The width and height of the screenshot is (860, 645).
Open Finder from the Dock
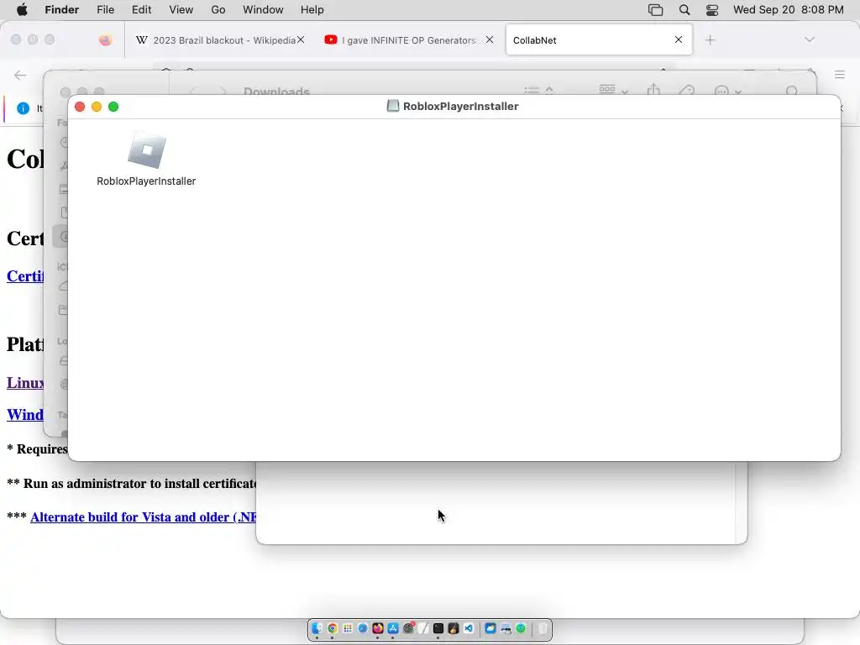pyautogui.click(x=317, y=628)
